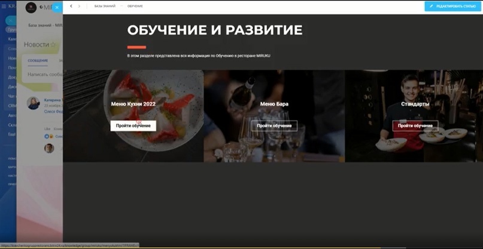
Task: Start training under Меню Бара
Action: [x=274, y=126]
